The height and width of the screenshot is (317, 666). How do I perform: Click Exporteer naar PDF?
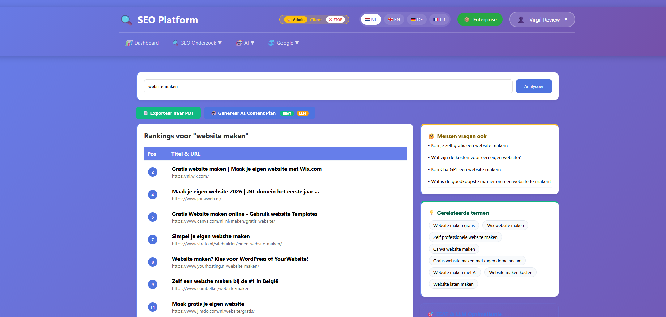tap(168, 113)
